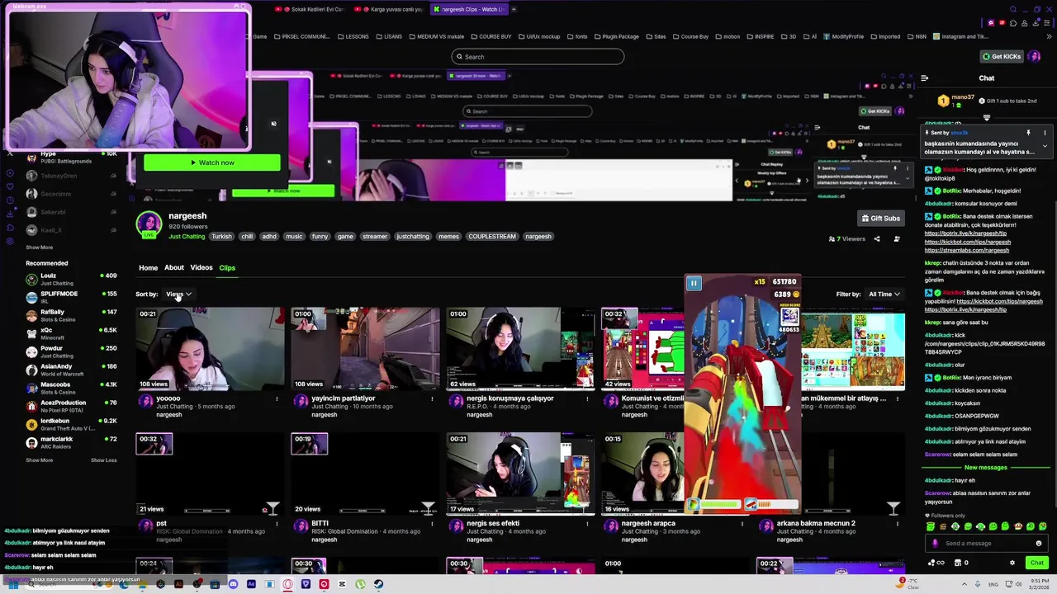Open options menu for the 'pst' clip

277,523
